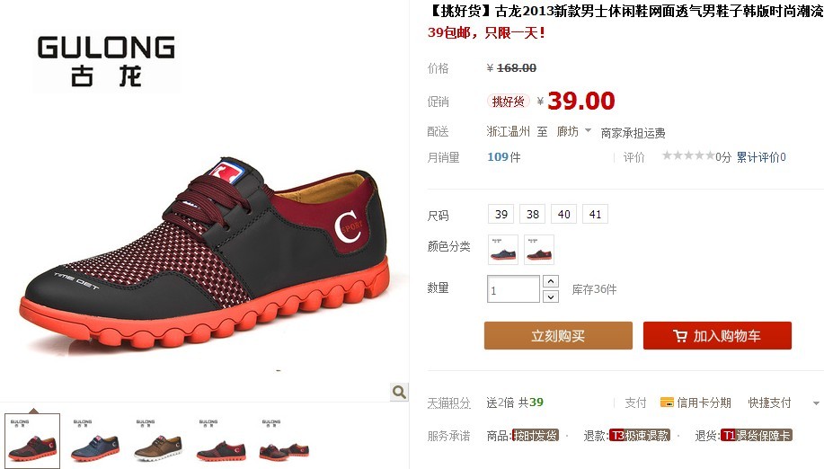This screenshot has width=824, height=469.
Task: Add item via 加入购物车 button
Action: pyautogui.click(x=717, y=336)
